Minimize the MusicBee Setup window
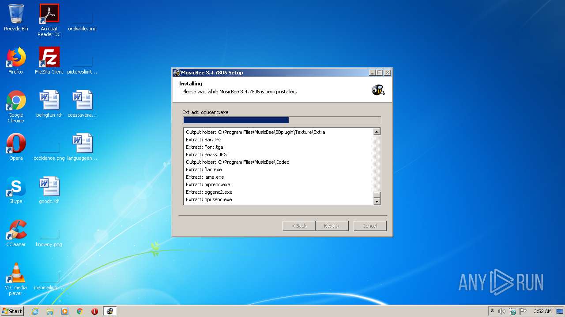The height and width of the screenshot is (317, 565). click(x=372, y=73)
